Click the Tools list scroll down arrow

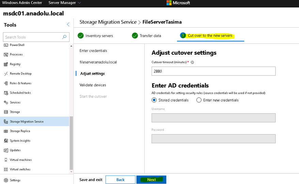71,172
